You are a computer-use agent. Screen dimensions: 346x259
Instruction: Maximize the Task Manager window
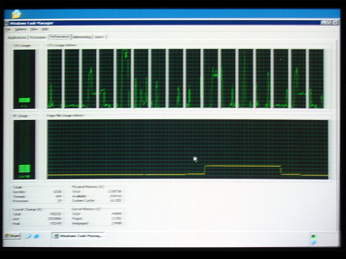[x=329, y=23]
